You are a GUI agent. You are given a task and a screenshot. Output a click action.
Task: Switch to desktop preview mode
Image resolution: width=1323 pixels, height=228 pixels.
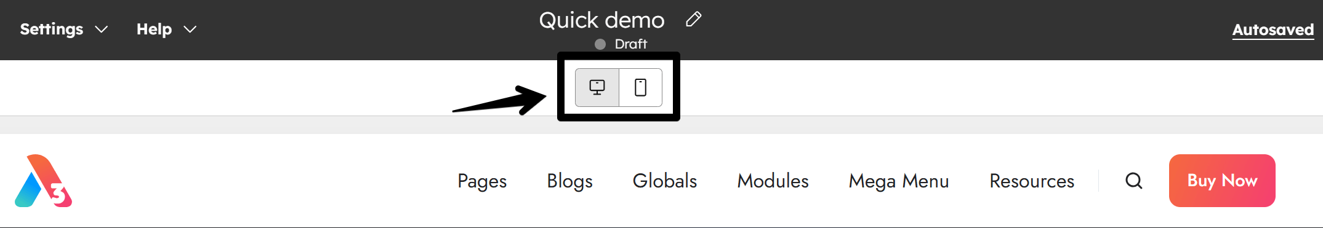coord(597,87)
